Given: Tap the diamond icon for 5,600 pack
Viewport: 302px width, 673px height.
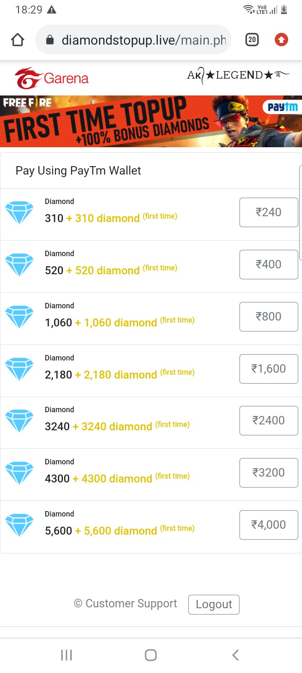Looking at the screenshot, I should click(x=19, y=525).
